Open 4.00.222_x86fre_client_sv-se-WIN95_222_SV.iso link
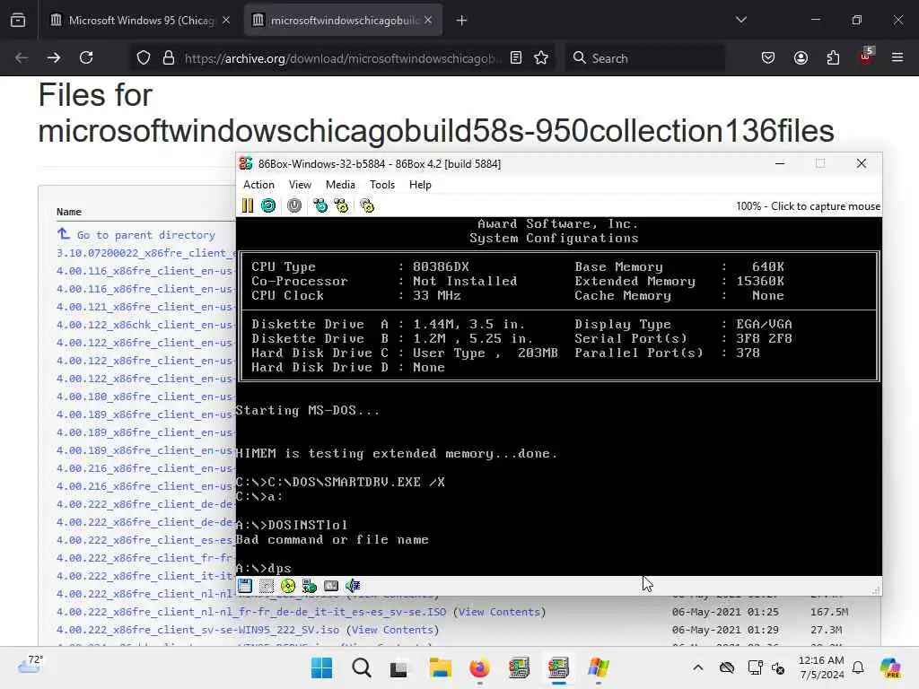Image resolution: width=919 pixels, height=689 pixels. [198, 630]
